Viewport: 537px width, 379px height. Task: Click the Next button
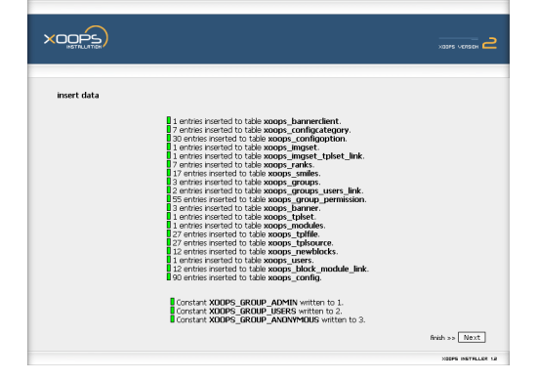point(472,337)
